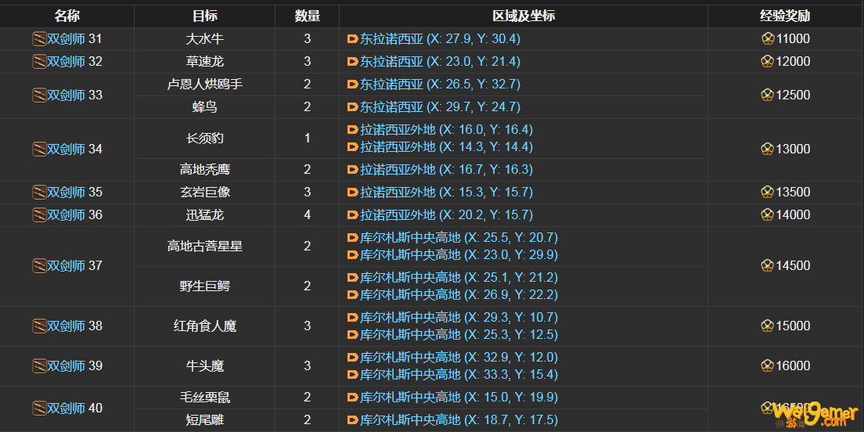Click the experience icon beside 11000
This screenshot has height=432, width=864.
[767, 39]
